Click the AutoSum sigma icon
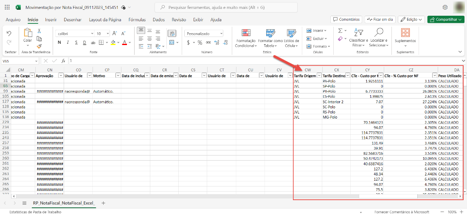Screen dimensions: 467x215 pyautogui.click(x=340, y=31)
